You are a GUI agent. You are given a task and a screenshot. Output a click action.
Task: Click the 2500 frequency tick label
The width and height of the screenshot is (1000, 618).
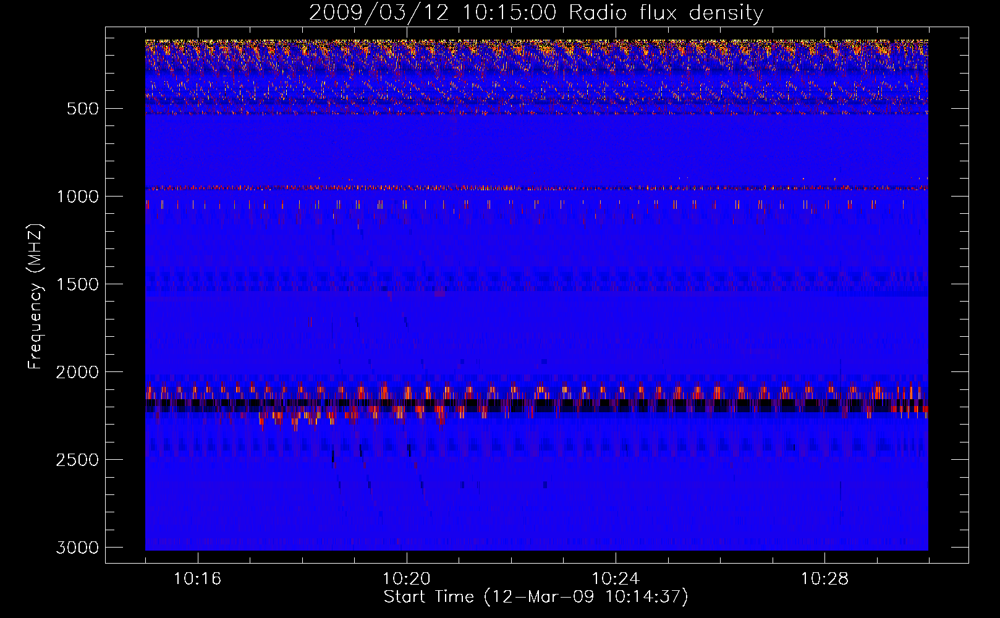77,460
